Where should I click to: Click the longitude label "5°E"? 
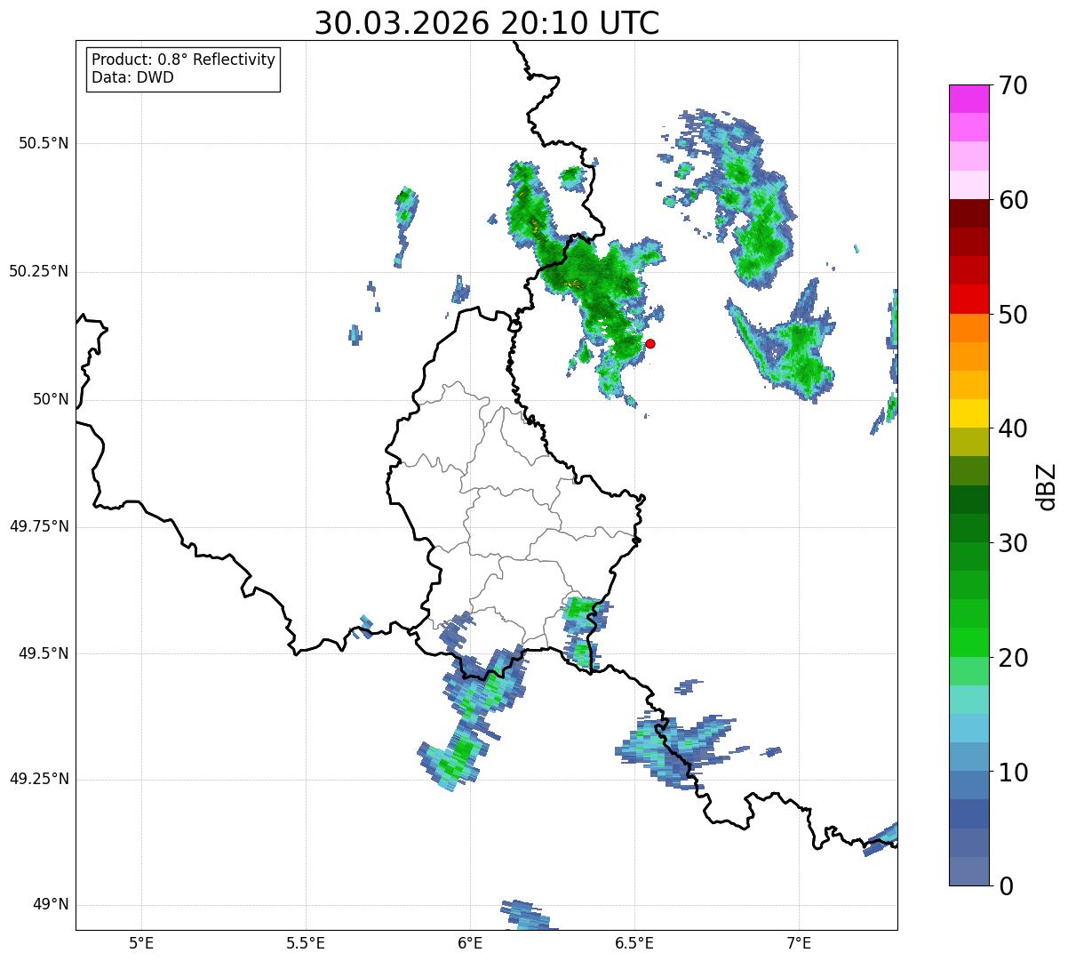tap(141, 942)
